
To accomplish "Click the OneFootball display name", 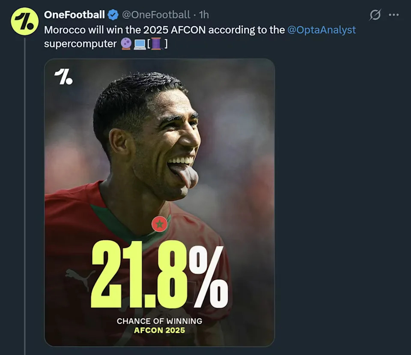I will pos(74,15).
